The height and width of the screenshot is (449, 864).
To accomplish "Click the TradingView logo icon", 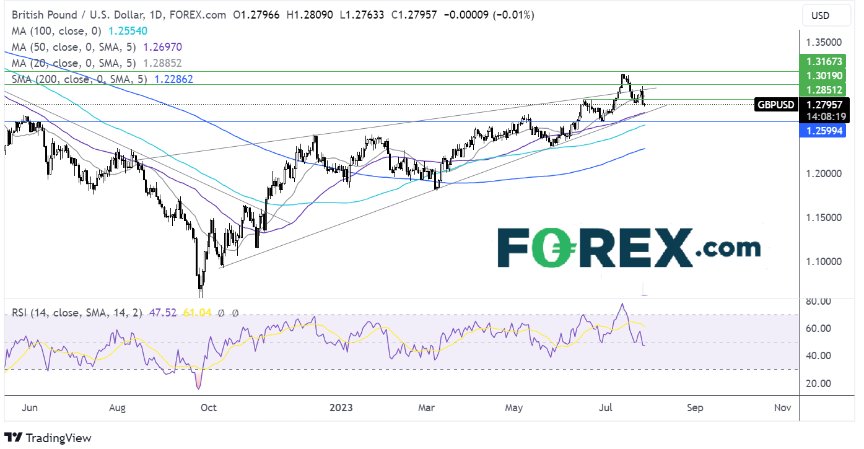I will pyautogui.click(x=13, y=437).
